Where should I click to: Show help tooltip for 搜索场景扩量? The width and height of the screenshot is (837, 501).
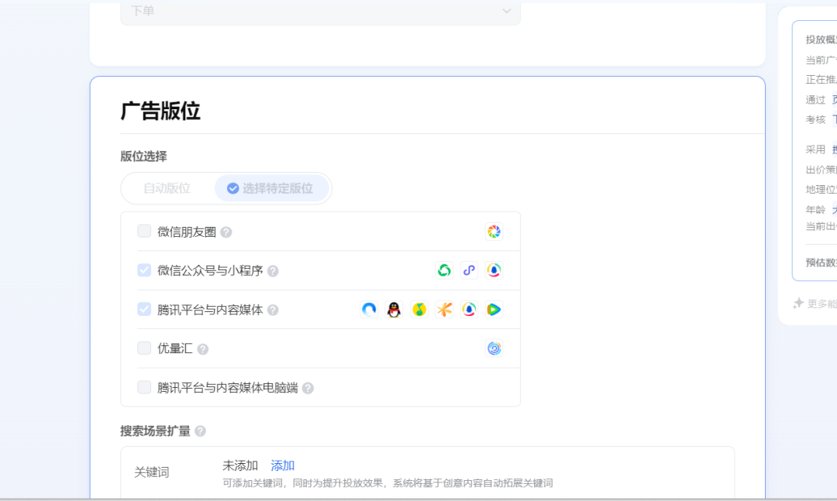201,431
